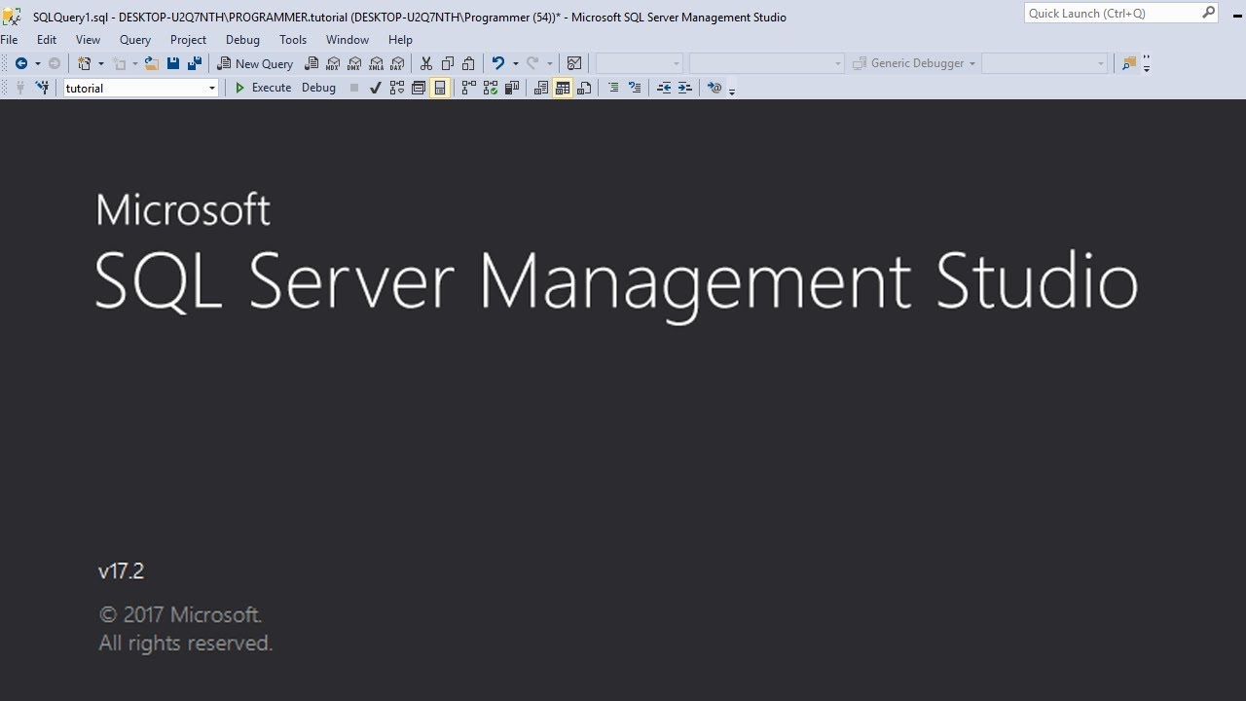Open the Generic Debugger dropdown
Screen dimensions: 1246x701
pyautogui.click(x=914, y=63)
